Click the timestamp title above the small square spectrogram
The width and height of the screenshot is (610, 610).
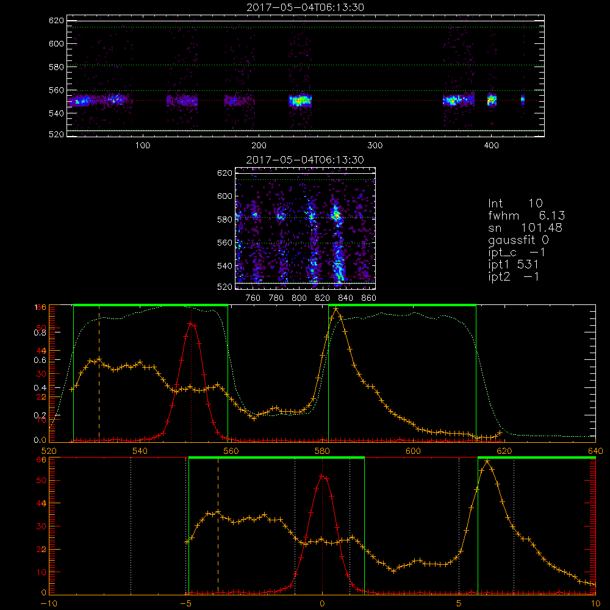(305, 160)
